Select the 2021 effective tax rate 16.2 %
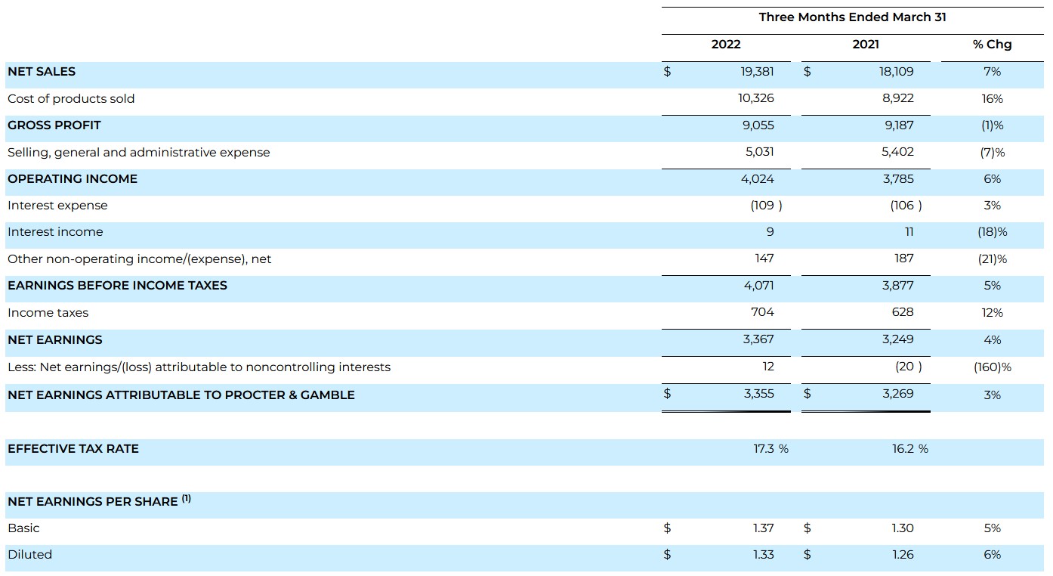 [x=910, y=449]
